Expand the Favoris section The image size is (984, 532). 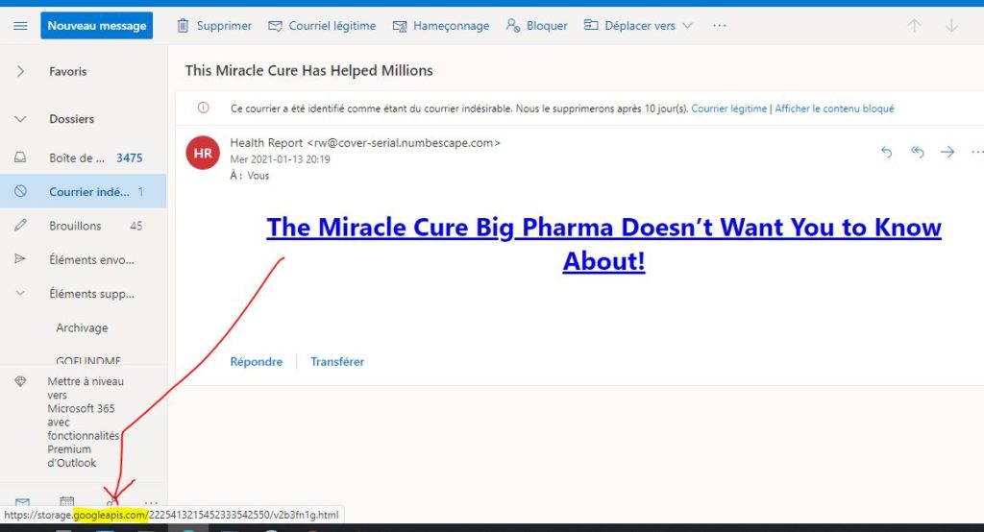pyautogui.click(x=20, y=71)
